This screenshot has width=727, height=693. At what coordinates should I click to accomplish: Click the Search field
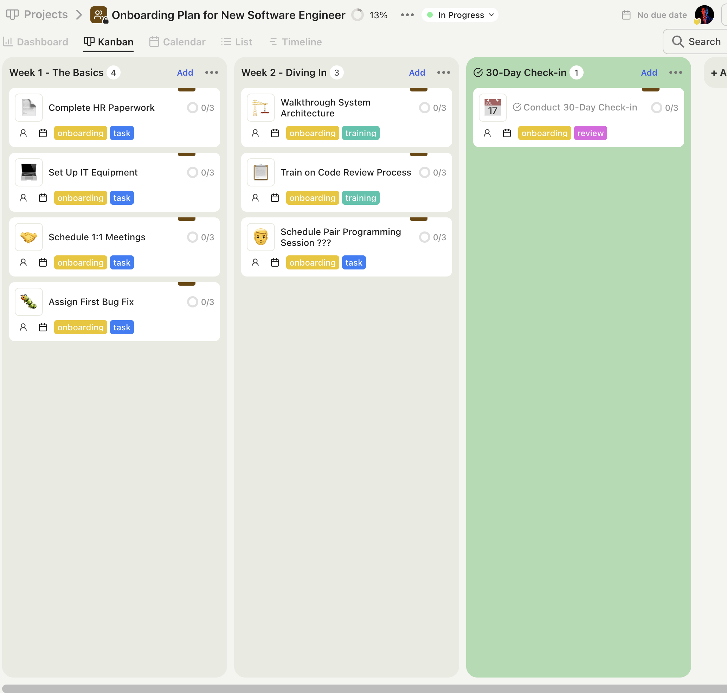[x=696, y=42]
